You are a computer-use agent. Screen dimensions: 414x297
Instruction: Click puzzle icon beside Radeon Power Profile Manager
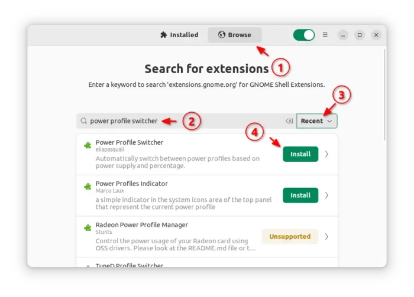[x=88, y=227]
